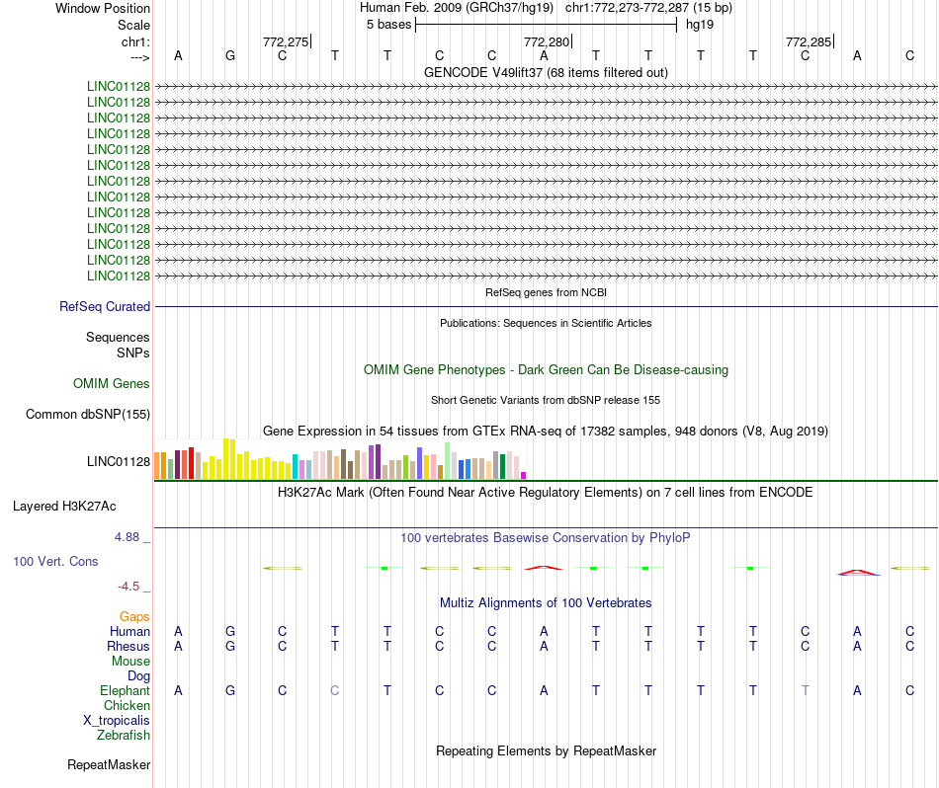Click the Human species label

point(129,631)
